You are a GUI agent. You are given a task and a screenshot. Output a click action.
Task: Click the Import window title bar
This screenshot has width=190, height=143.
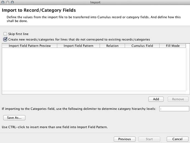coord(95,2)
